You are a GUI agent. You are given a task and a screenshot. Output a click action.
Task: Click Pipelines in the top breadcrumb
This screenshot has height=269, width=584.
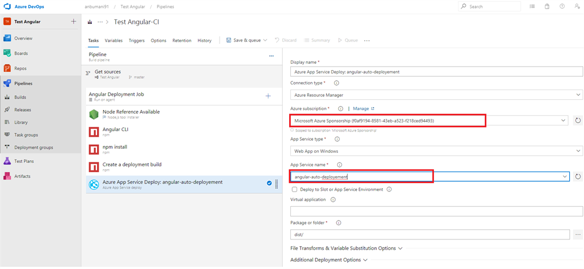pyautogui.click(x=165, y=7)
